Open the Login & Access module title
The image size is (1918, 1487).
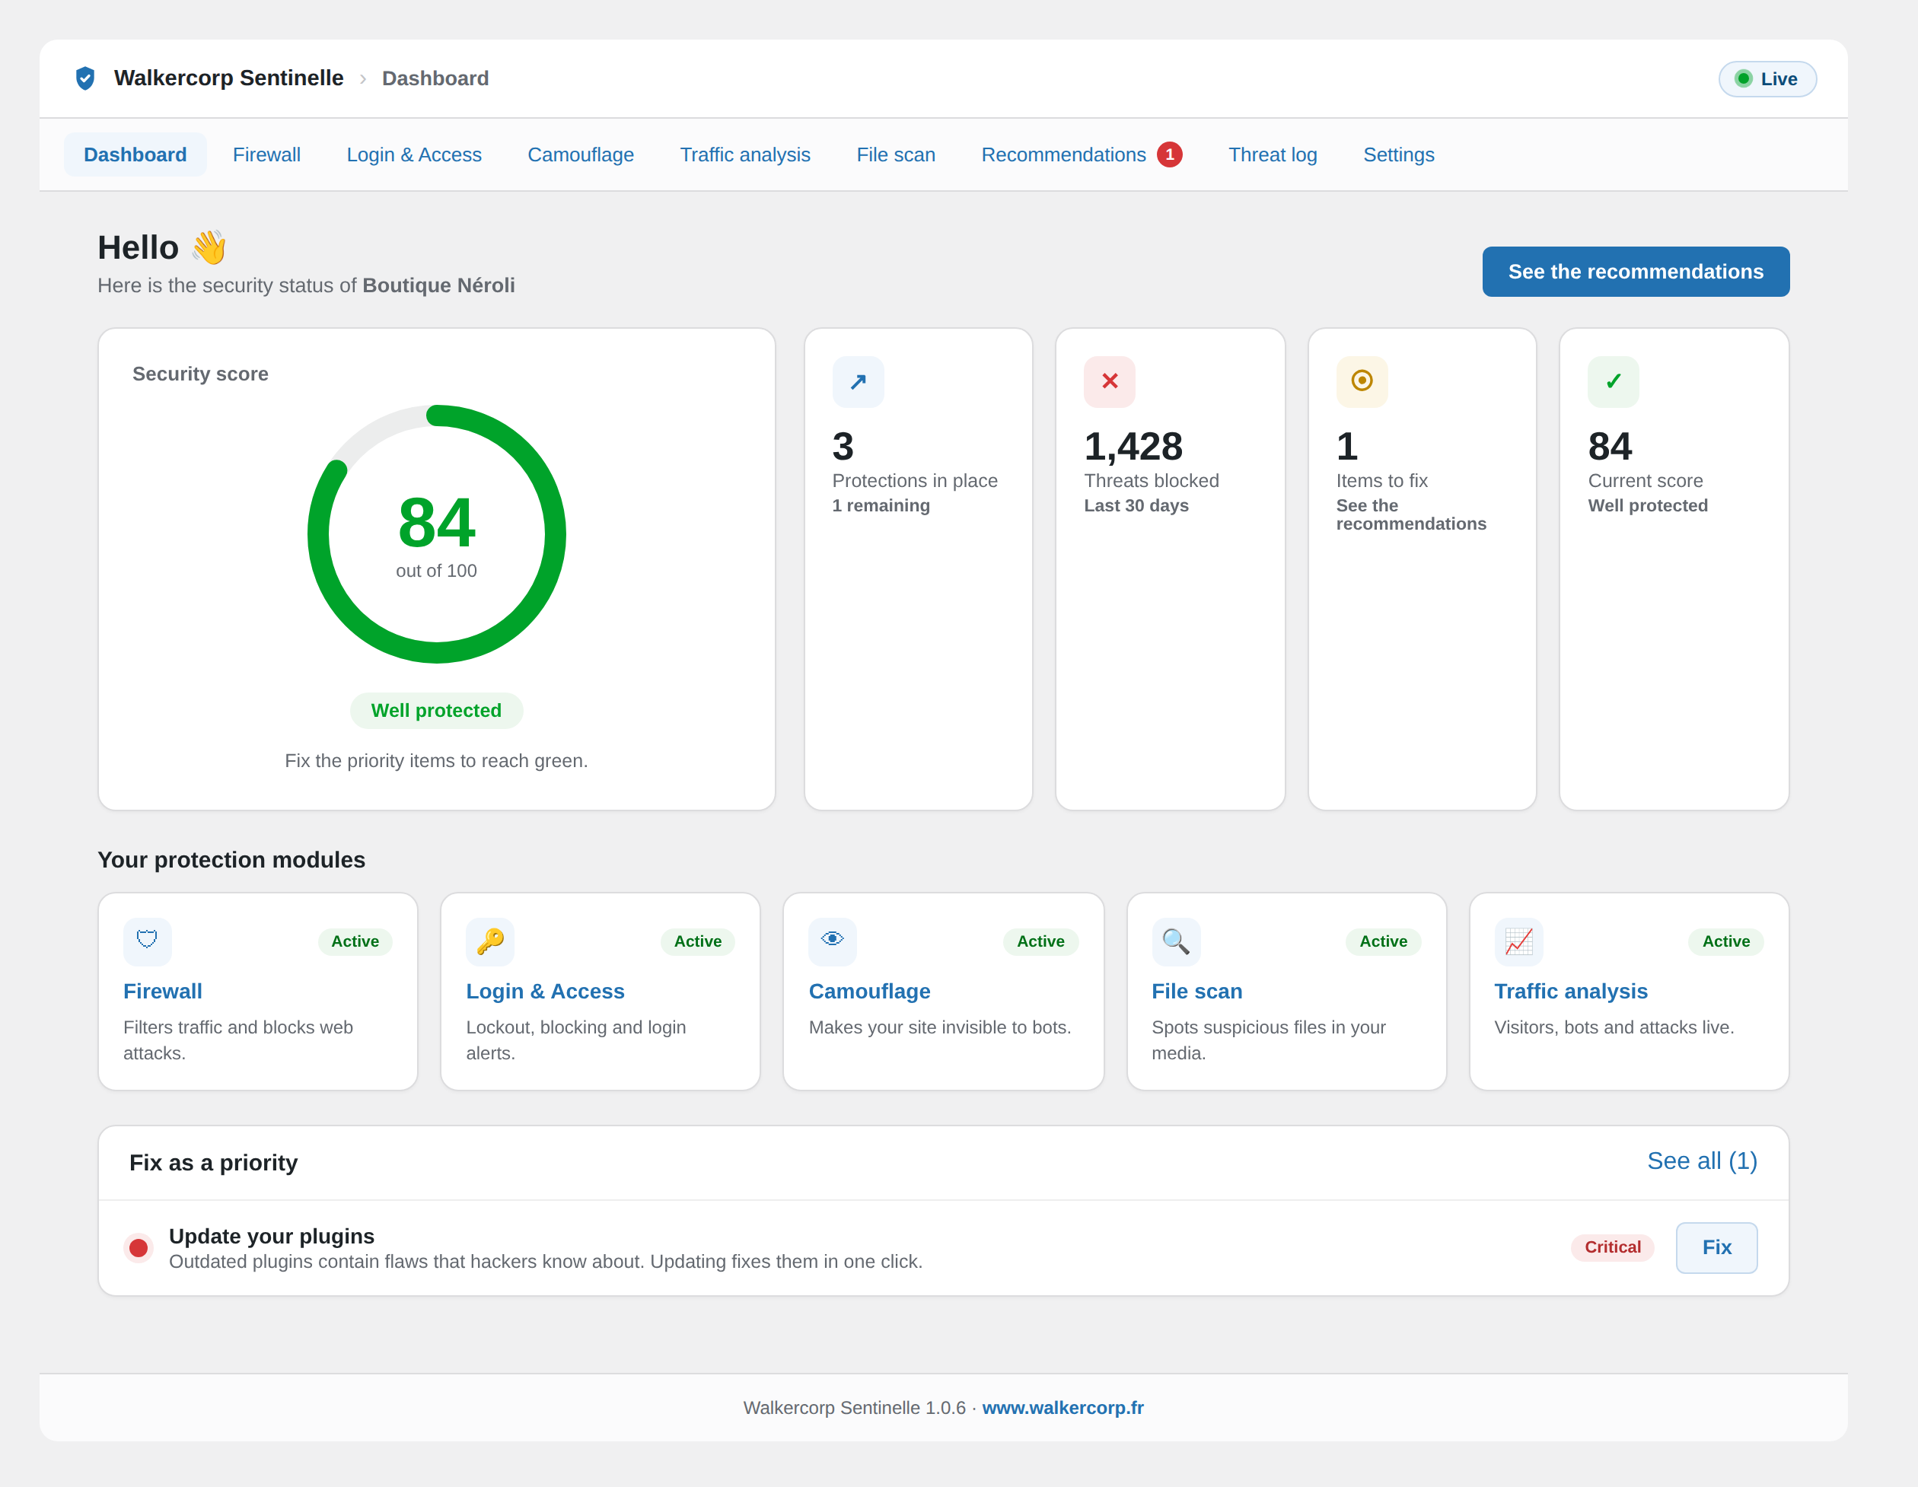click(544, 991)
